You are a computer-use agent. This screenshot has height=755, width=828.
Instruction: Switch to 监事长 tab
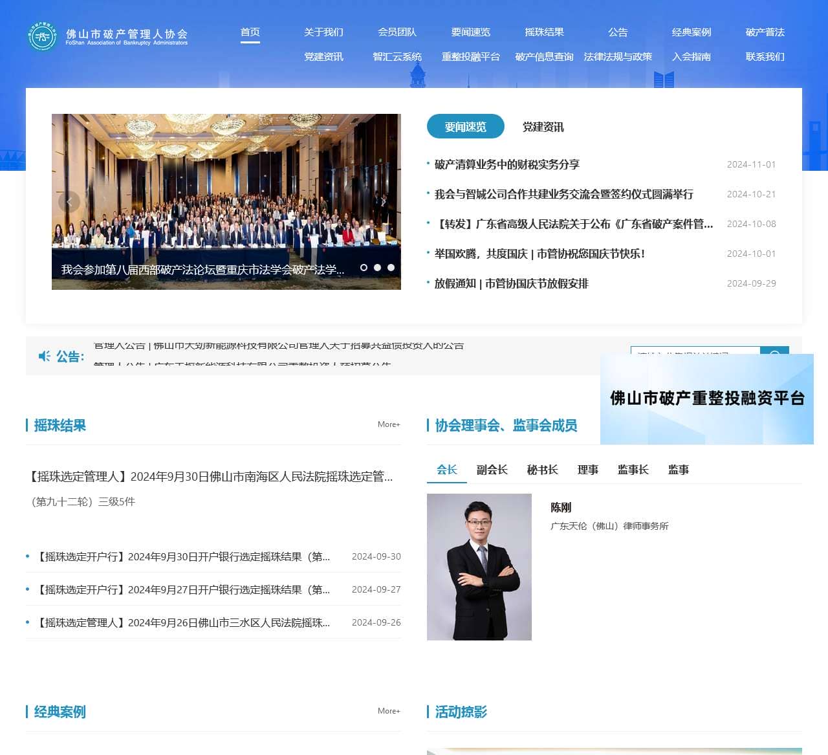point(633,470)
